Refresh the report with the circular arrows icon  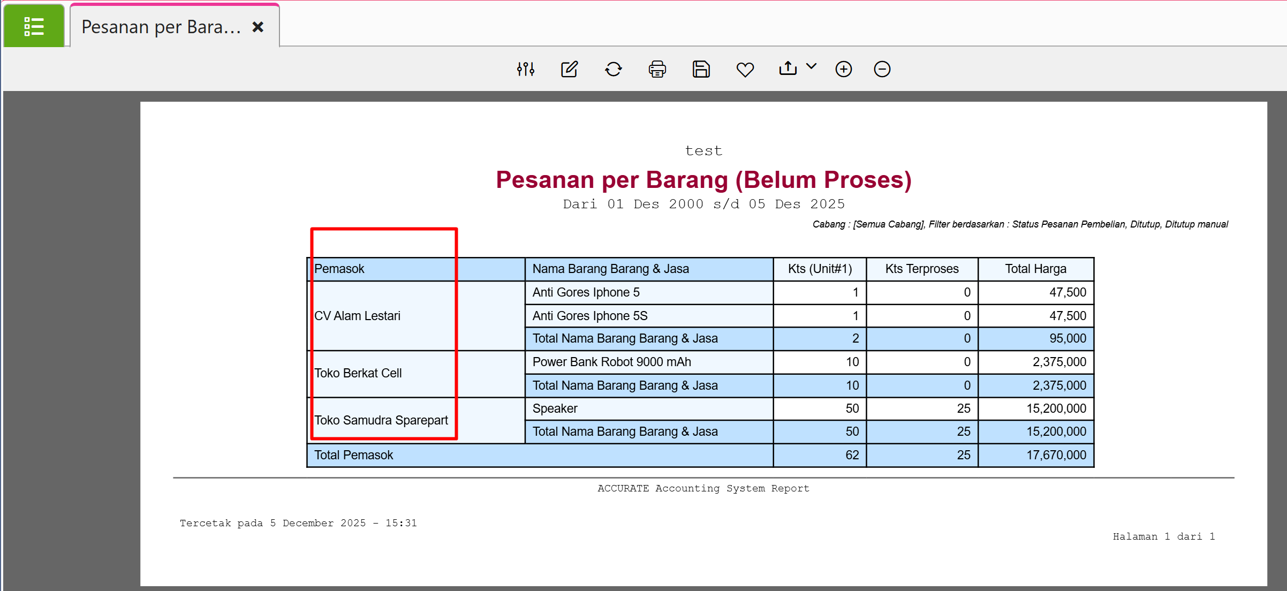(613, 69)
